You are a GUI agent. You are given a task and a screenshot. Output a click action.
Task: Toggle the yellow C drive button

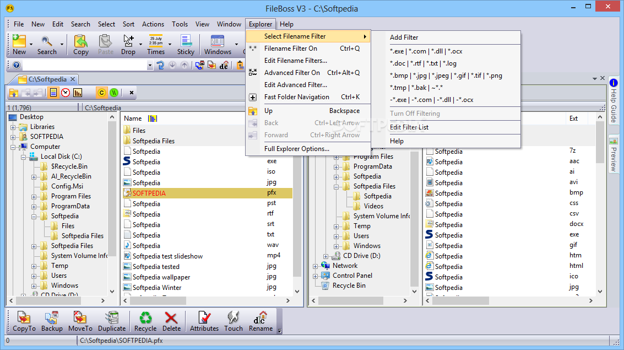pos(101,93)
